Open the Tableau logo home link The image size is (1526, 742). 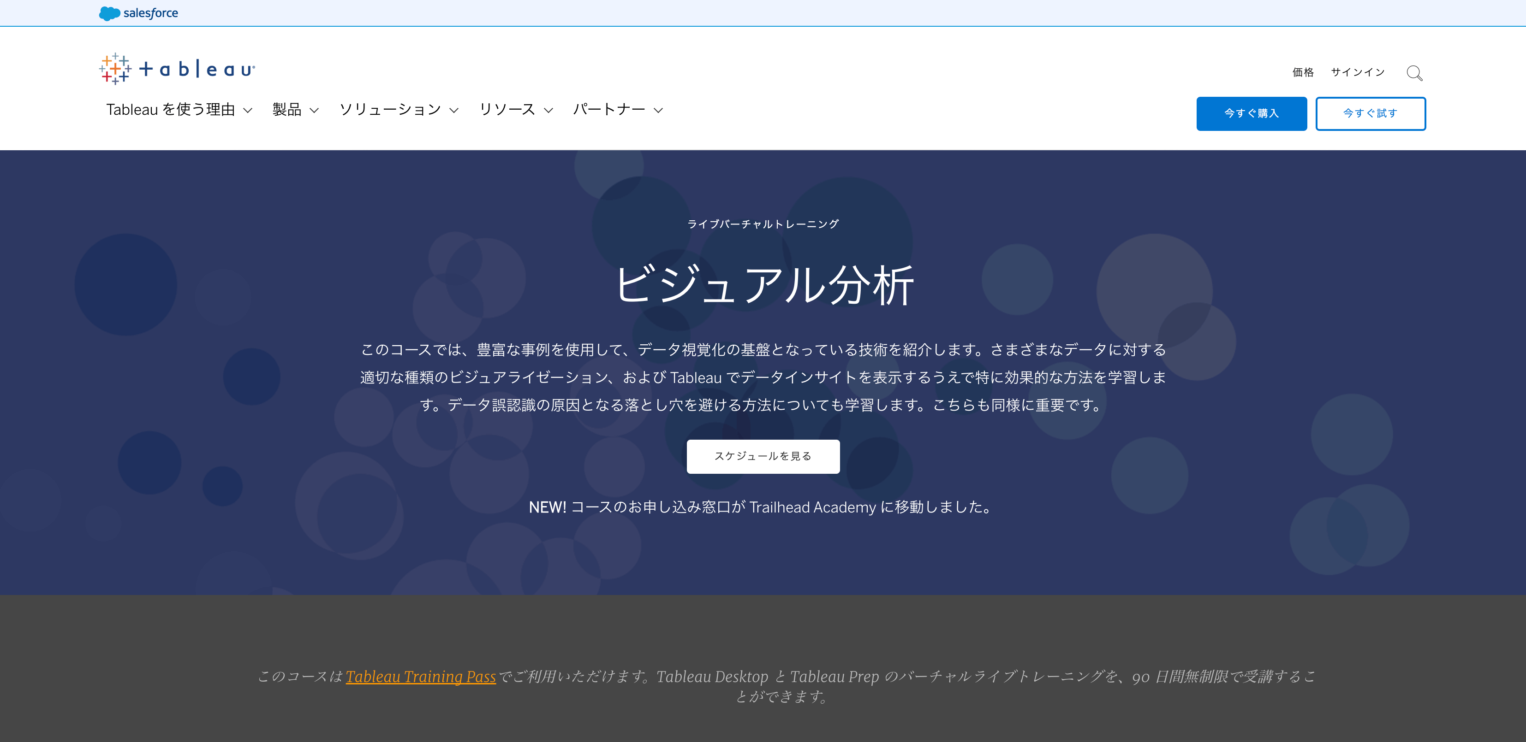177,69
